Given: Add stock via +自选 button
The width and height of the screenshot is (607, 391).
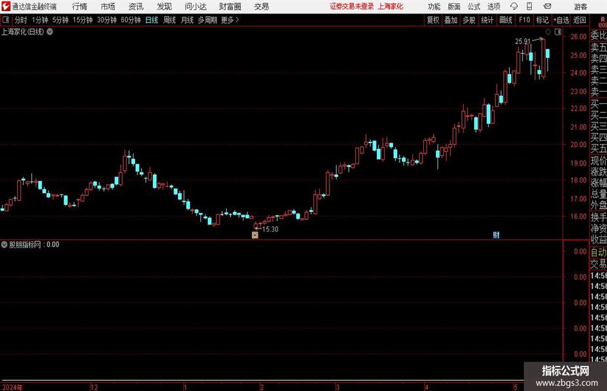Looking at the screenshot, I should (561, 20).
